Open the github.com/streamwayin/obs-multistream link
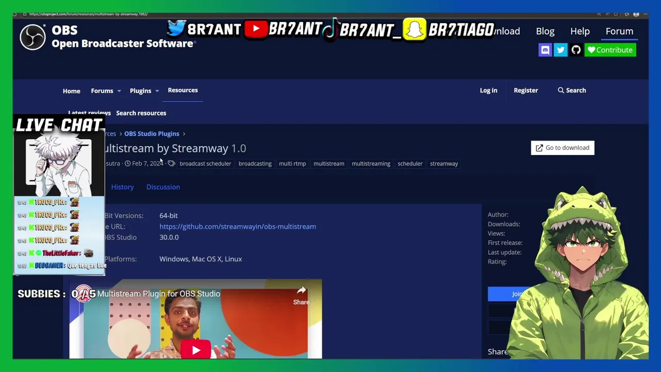The height and width of the screenshot is (372, 661). pyautogui.click(x=238, y=226)
